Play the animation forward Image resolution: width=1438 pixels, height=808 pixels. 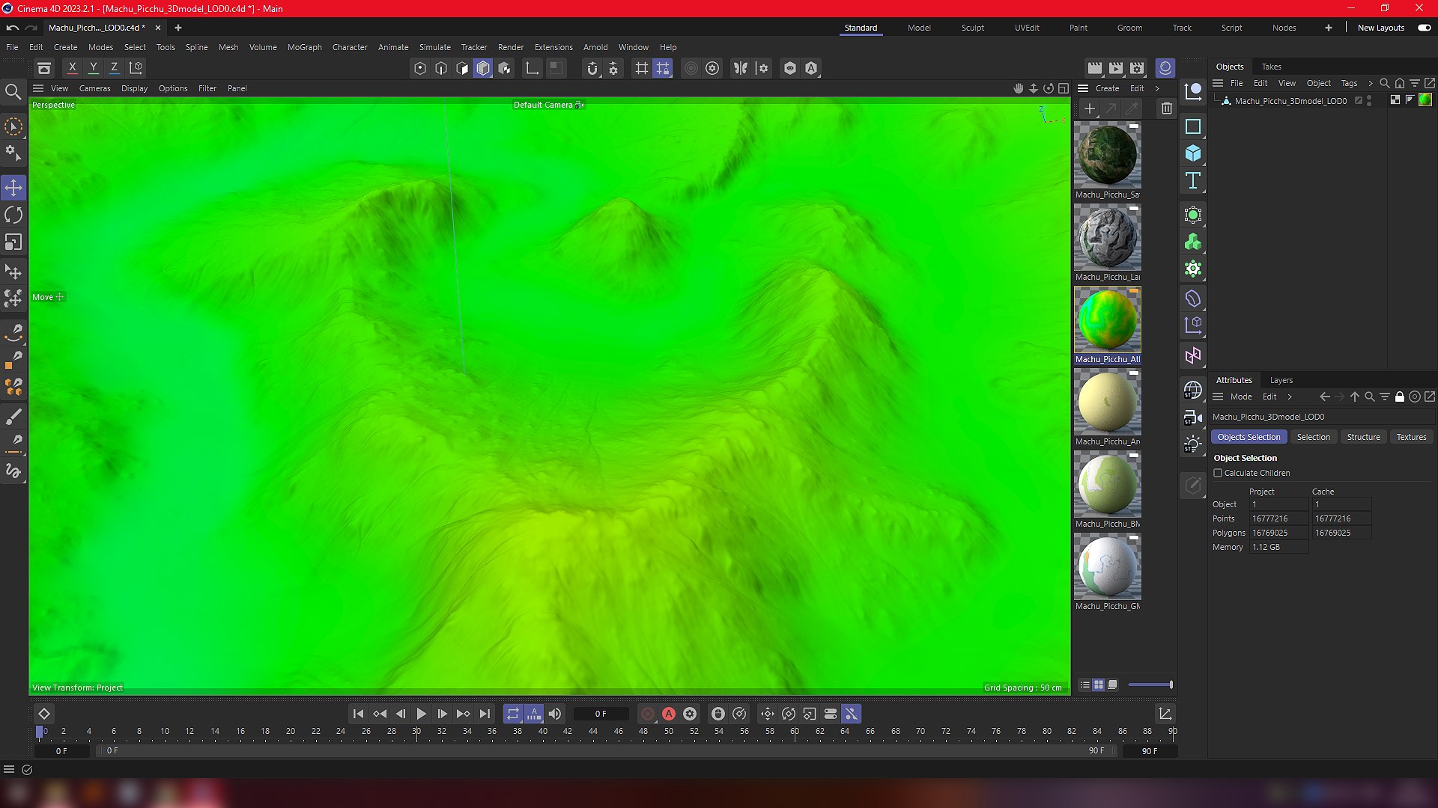coord(421,714)
